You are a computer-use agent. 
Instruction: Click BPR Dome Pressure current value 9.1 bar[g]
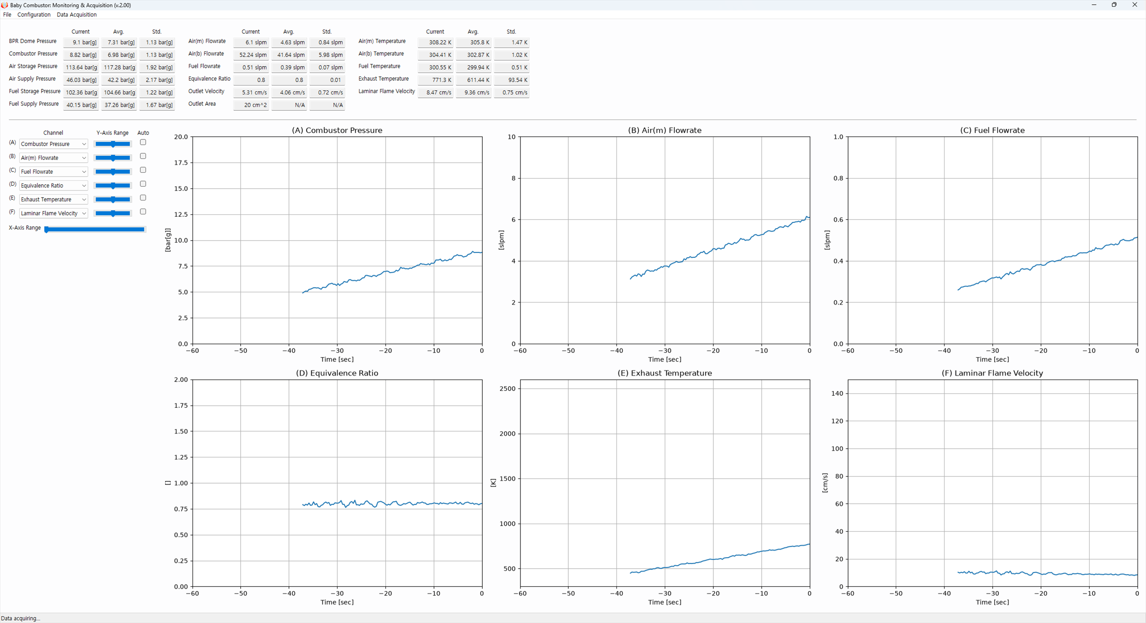pos(81,42)
